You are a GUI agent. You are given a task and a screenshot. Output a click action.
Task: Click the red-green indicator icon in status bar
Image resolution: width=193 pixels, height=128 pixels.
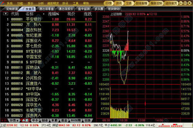coord(170,125)
